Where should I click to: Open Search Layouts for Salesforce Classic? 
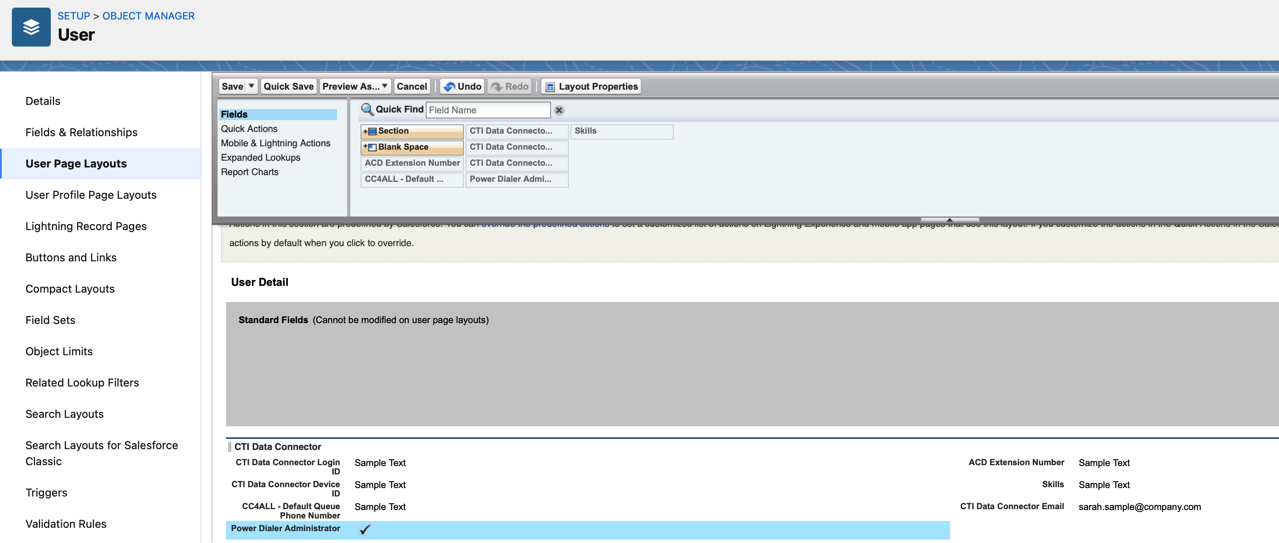point(102,453)
